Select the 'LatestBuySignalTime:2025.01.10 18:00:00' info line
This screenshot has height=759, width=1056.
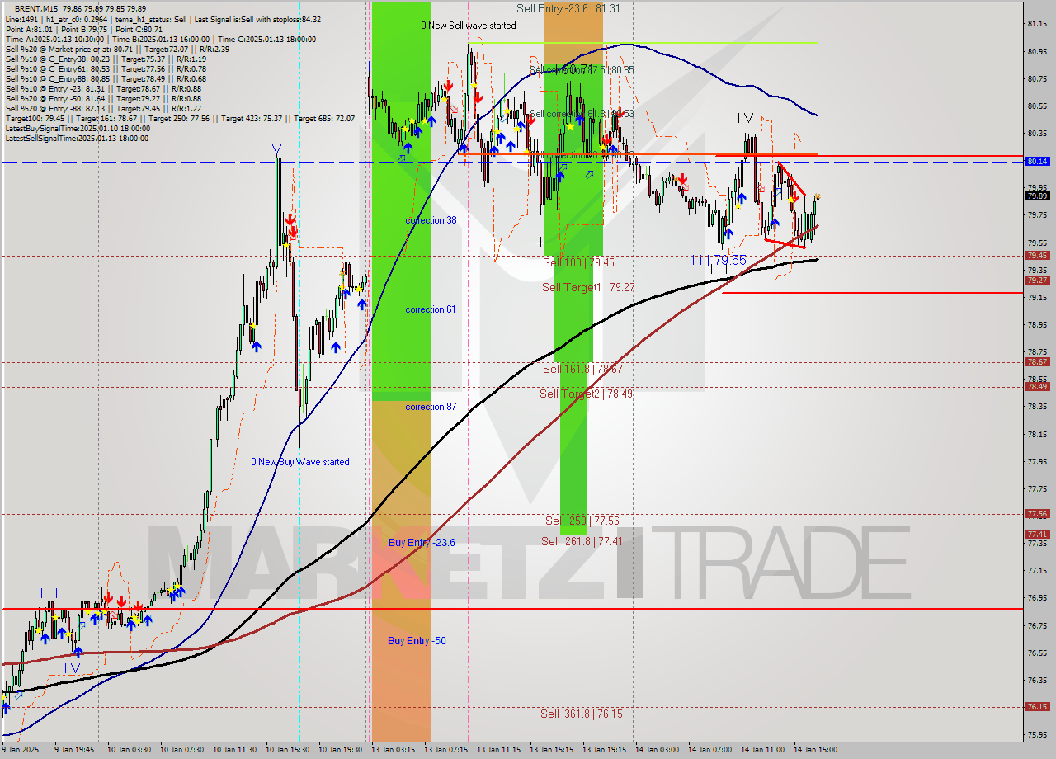pyautogui.click(x=78, y=129)
